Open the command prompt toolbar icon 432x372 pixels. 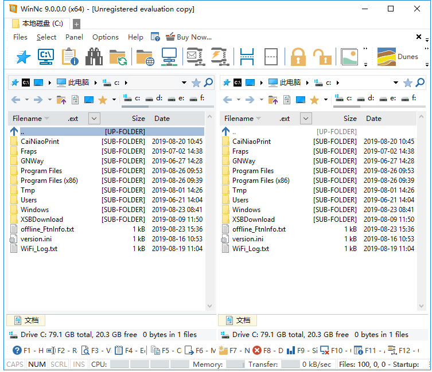tap(46, 57)
